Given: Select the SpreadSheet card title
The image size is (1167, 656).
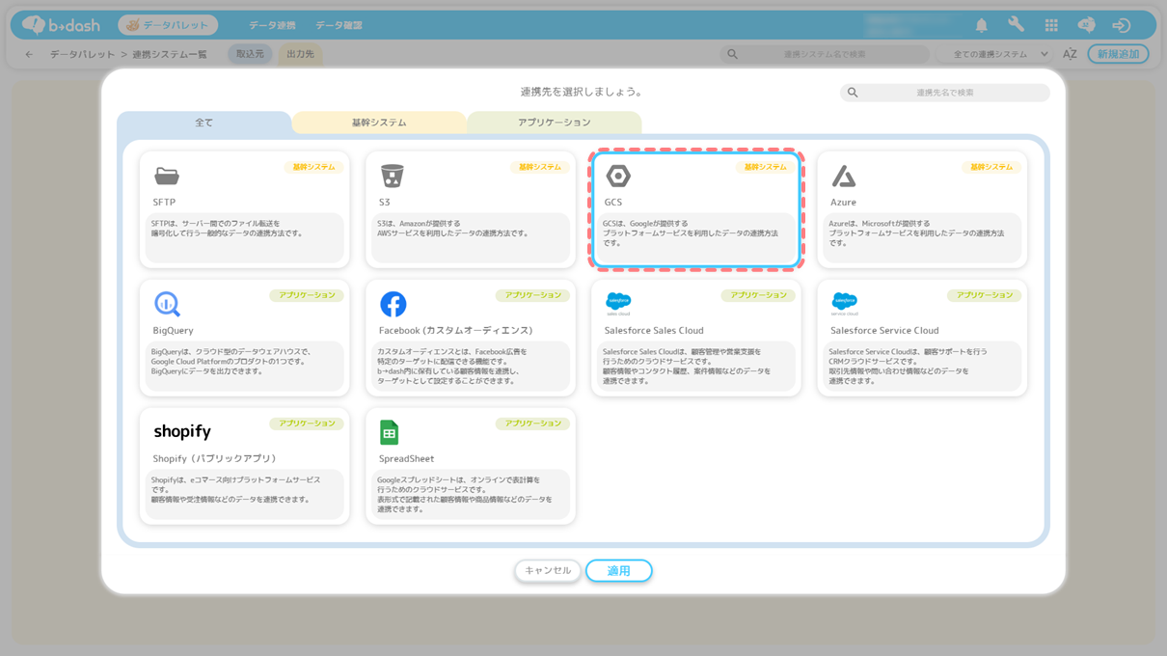Looking at the screenshot, I should (407, 458).
